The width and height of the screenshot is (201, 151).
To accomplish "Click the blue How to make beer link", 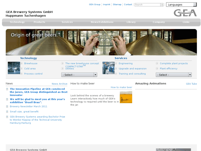I will coord(121,87).
